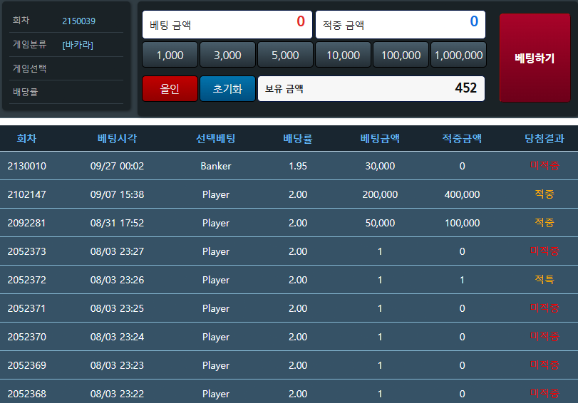
Task: Add 100,000 to the bet
Action: click(x=401, y=55)
